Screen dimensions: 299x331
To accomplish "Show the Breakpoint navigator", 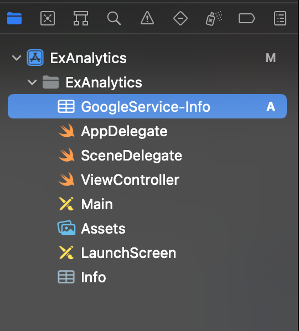I will 246,18.
